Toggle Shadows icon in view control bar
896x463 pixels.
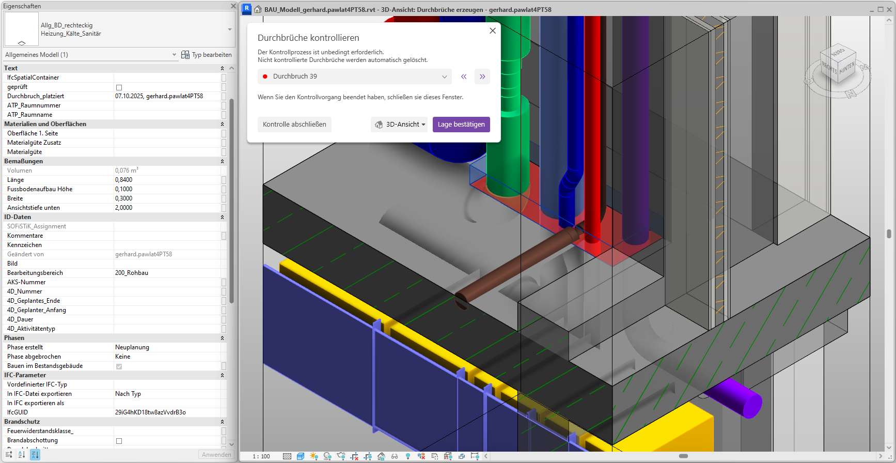point(327,456)
